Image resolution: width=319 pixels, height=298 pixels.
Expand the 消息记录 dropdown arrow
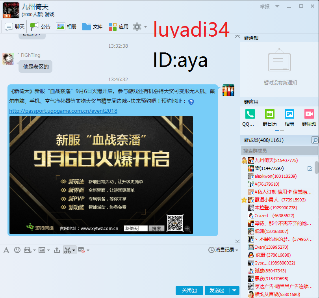(x=237, y=250)
